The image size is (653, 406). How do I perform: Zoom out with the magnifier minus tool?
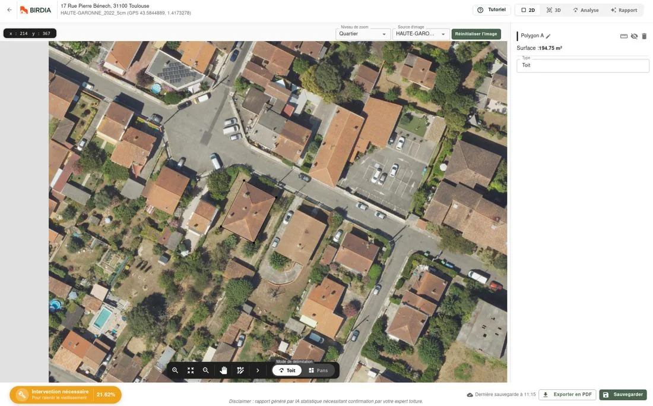[206, 370]
